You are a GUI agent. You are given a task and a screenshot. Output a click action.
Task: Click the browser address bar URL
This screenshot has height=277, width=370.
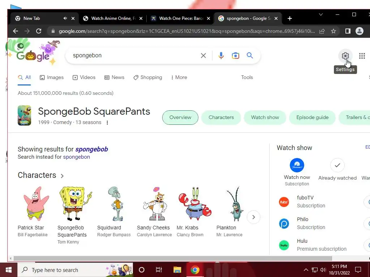186,31
